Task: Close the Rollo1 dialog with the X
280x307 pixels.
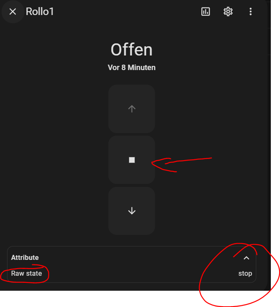Action: (13, 12)
